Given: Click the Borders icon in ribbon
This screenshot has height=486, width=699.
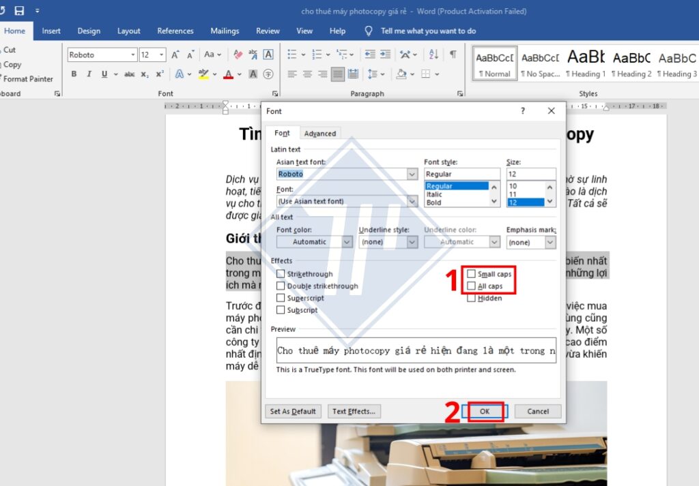Looking at the screenshot, I should 426,74.
